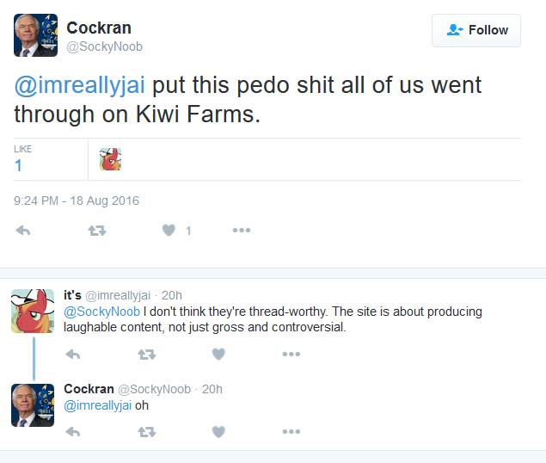Viewport: 546px width, 463px height.
Task: Open @SockyNoob mention in reply
Action: [101, 312]
